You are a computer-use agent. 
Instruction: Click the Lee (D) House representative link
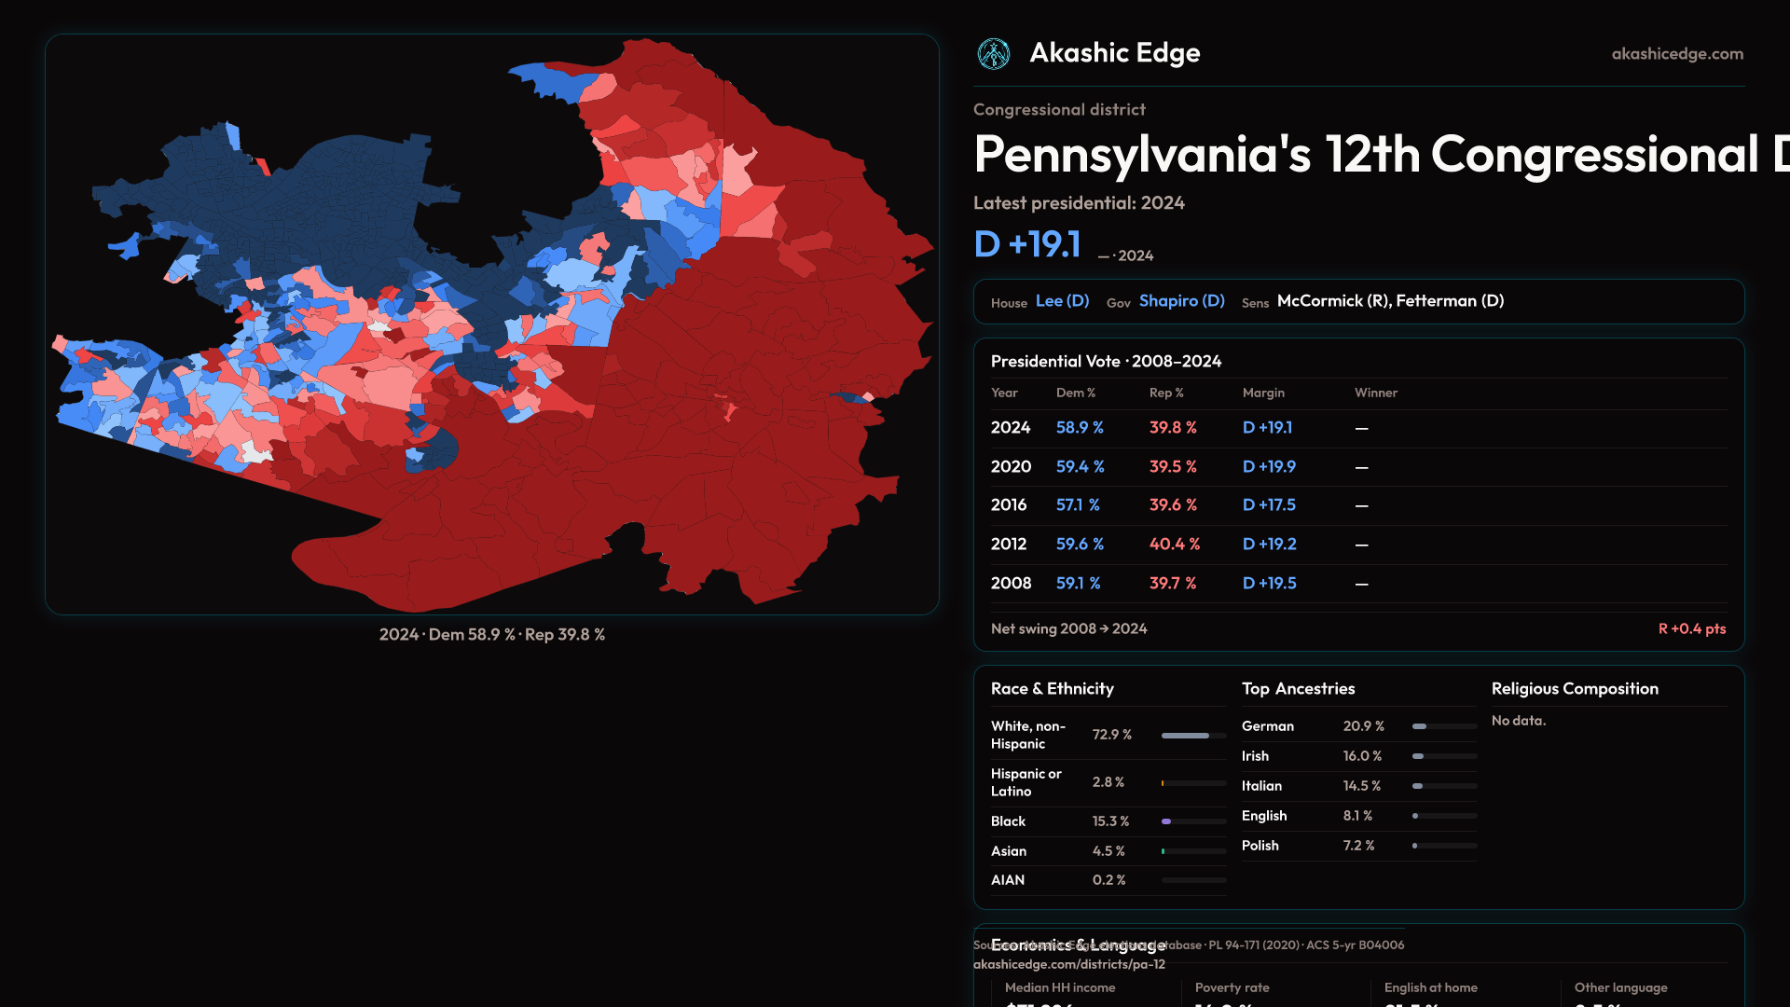[1062, 301]
